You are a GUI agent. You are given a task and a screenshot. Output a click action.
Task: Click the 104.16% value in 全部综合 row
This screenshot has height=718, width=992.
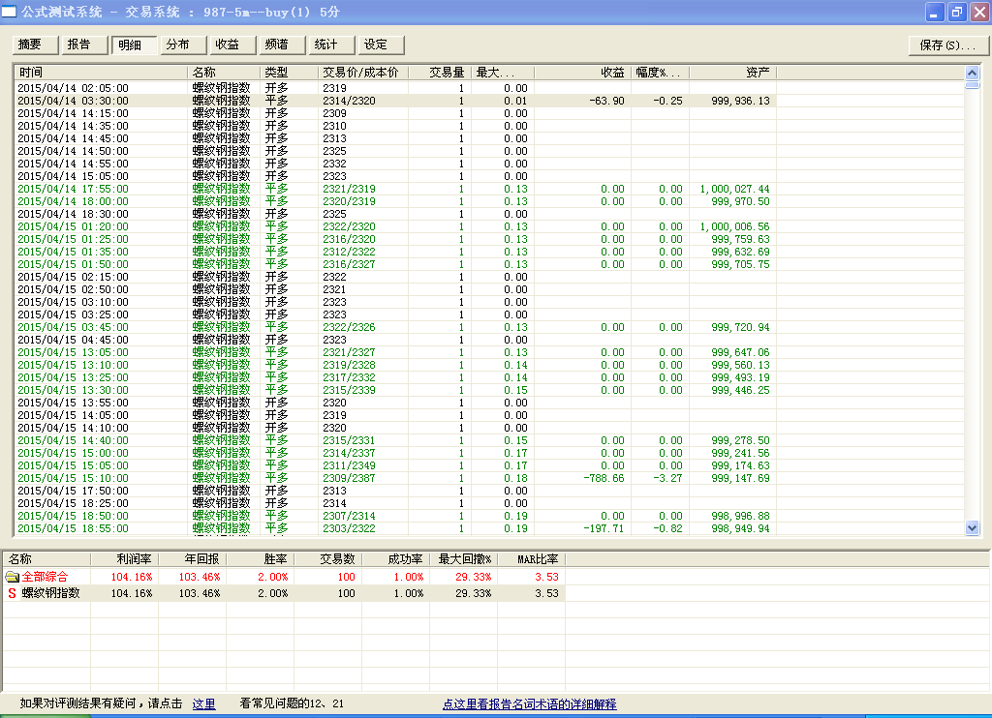pyautogui.click(x=132, y=577)
